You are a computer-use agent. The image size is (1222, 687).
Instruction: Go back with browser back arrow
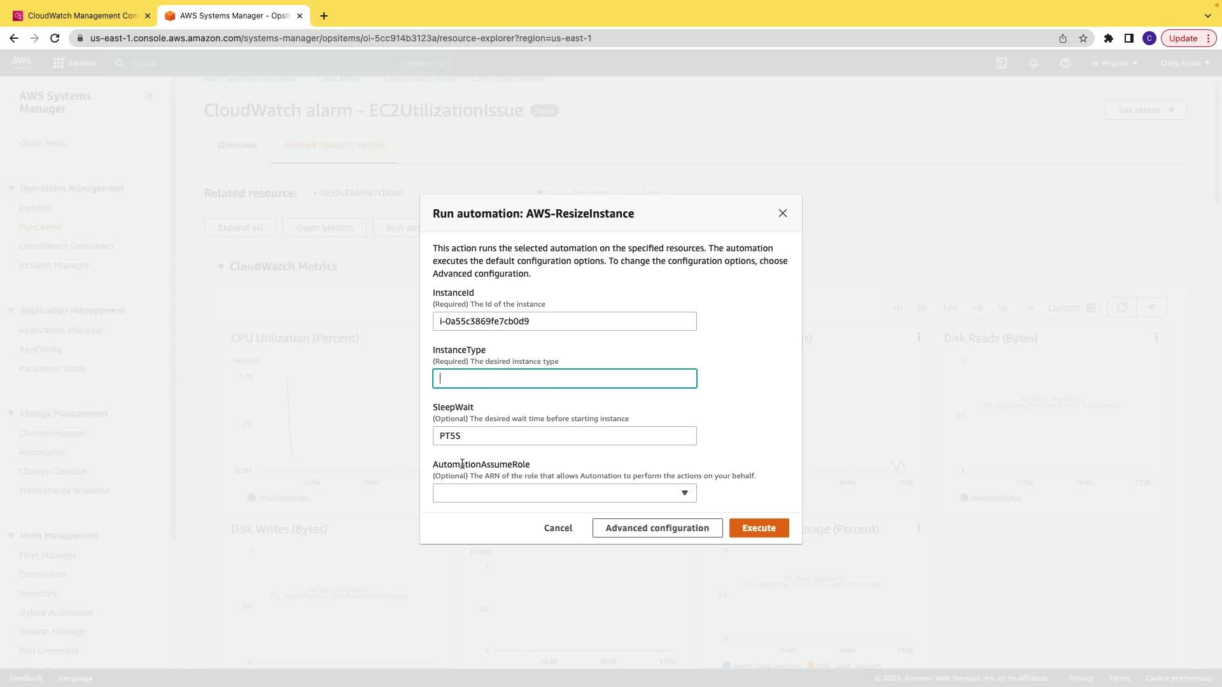(x=14, y=38)
